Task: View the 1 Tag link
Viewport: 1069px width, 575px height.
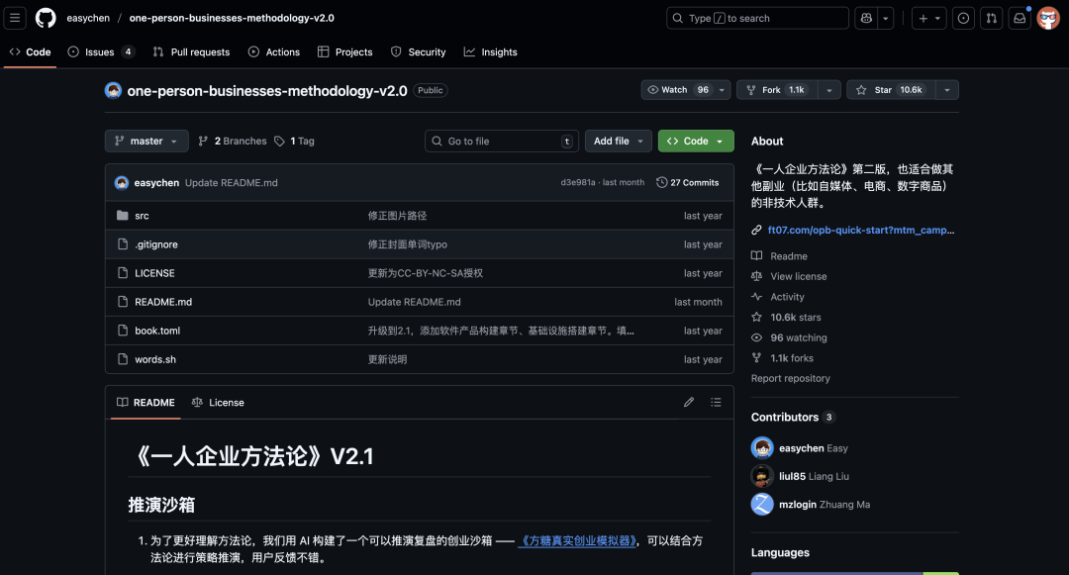Action: (x=295, y=141)
